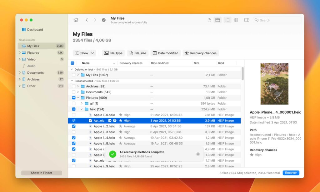320x192 pixels.
Task: Toggle the heic folder selection checkbox
Action: pos(74,109)
